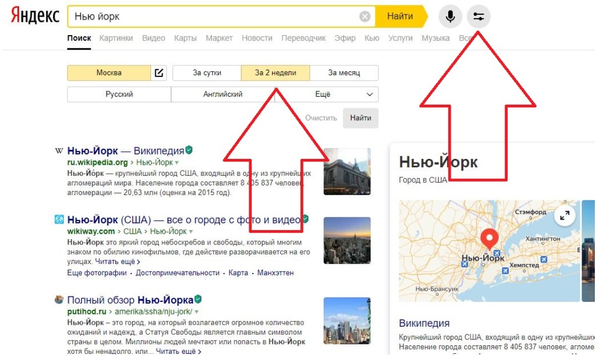Click the Wikipedia favicon next to Нью-Йорк result

pos(59,150)
